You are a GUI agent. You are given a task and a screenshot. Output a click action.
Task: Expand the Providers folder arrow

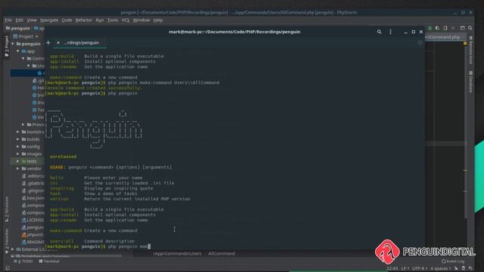(23, 125)
